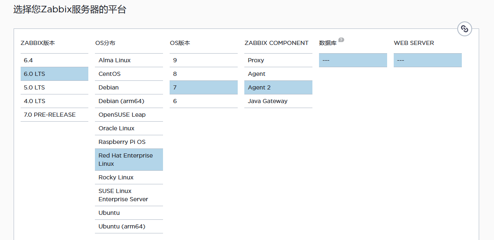Choose Rocky Linux distribution
Screen dimensions: 494x240
point(129,177)
